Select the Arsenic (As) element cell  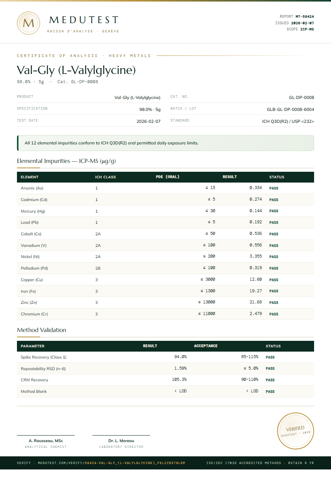[32, 188]
